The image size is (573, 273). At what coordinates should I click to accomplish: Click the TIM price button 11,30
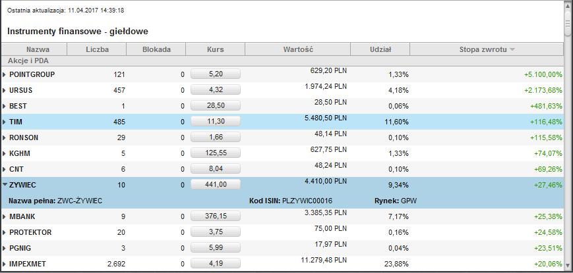[216, 122]
